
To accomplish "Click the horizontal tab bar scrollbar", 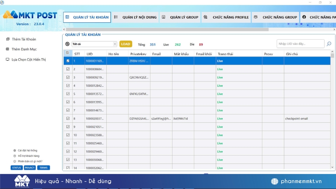I will 167,30.
